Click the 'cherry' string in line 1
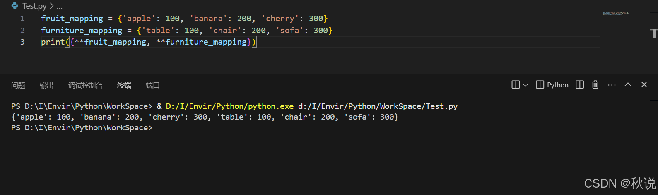This screenshot has width=658, height=195. [280, 19]
